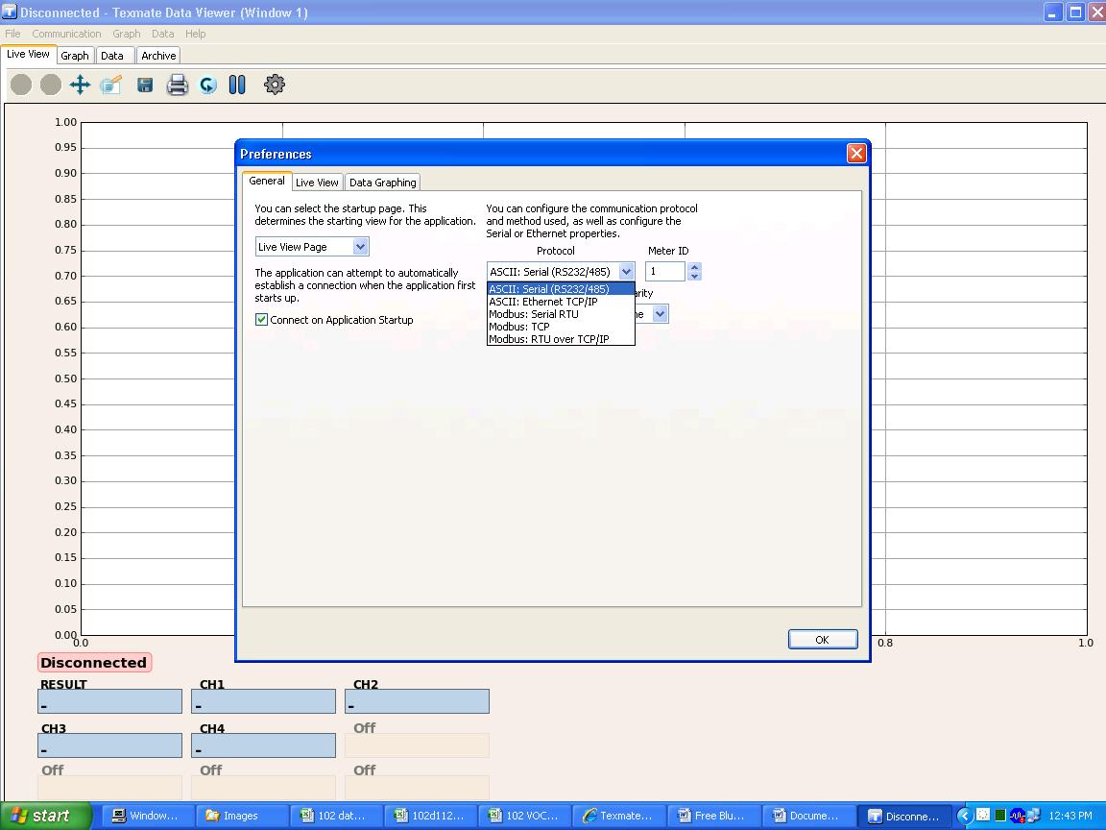Toggle Connect on Application Startup checkbox
The image size is (1106, 830).
pyautogui.click(x=262, y=320)
